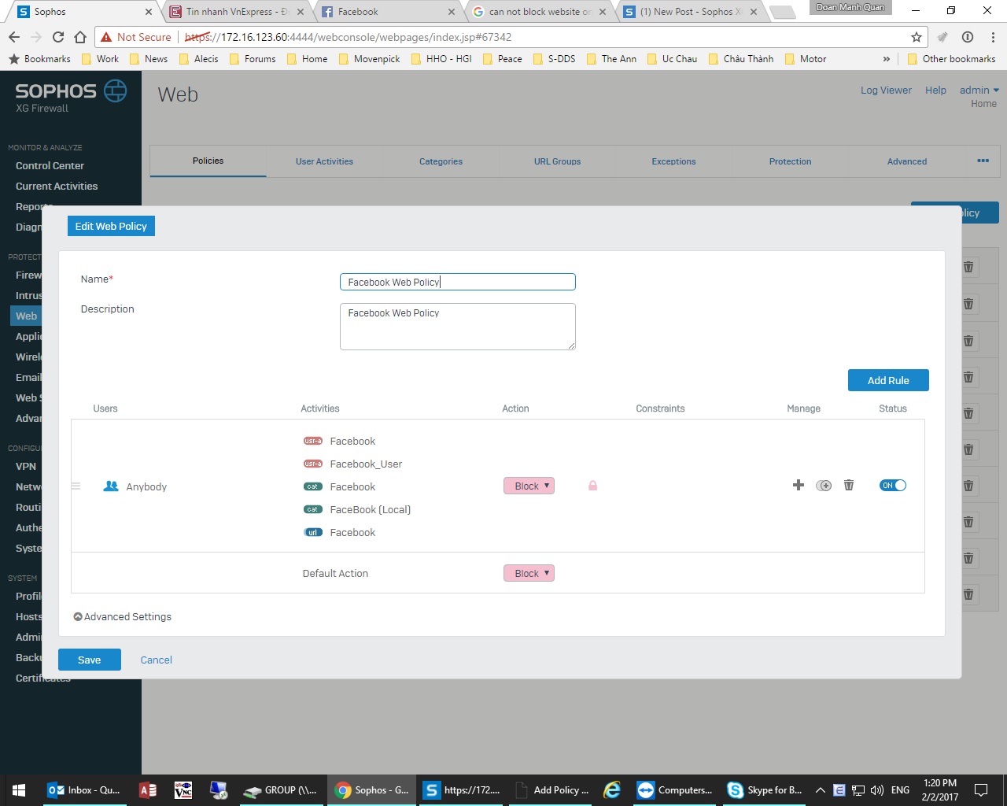Open the Protection tab
Viewport: 1007px width, 806px height.
pos(790,161)
